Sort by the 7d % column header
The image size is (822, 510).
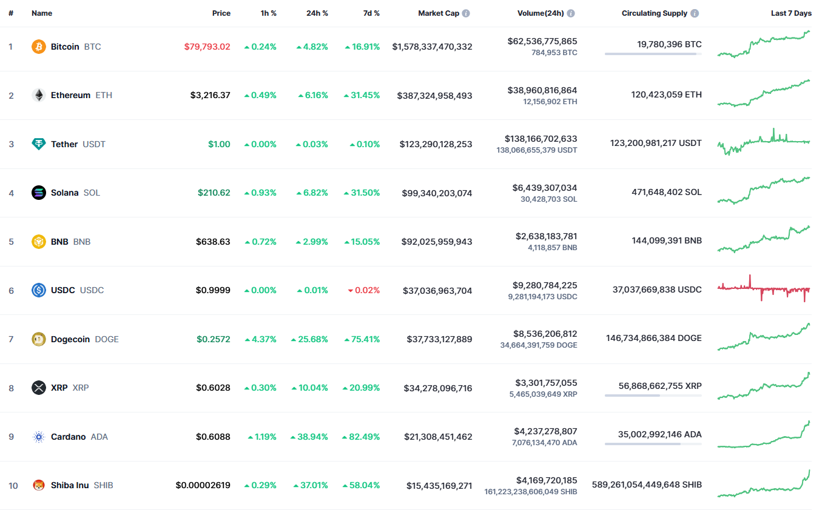(372, 13)
